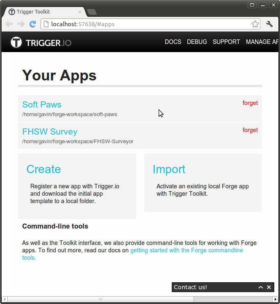Open the FHSW Survey app
Image resolution: width=280 pixels, height=304 pixels.
50,132
